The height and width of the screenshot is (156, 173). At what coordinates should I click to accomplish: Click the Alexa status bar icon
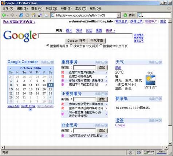[x=161, y=152]
